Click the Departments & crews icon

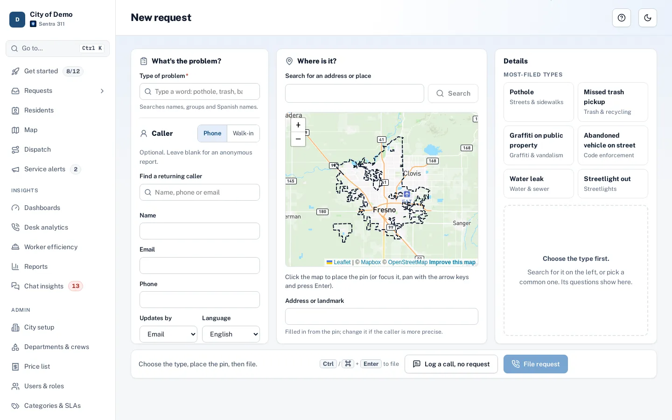(x=15, y=347)
